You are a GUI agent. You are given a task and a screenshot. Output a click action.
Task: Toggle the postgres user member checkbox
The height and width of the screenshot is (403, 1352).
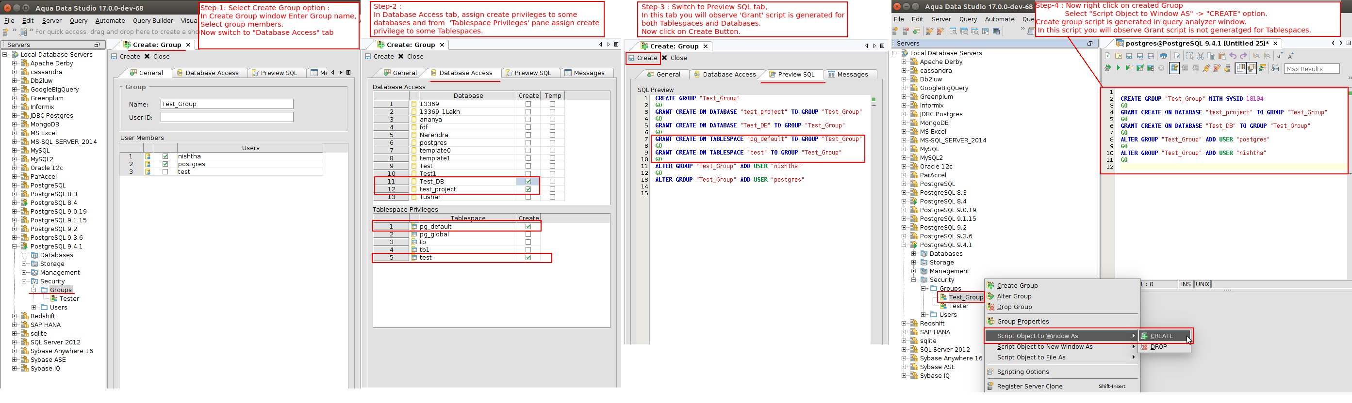(x=165, y=164)
